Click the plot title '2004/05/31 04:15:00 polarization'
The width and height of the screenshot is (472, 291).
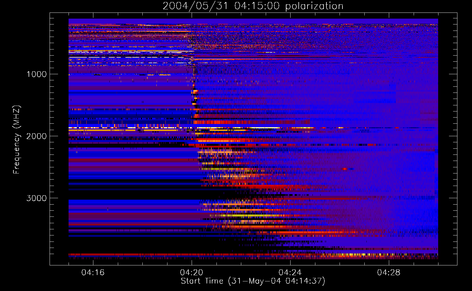point(253,6)
